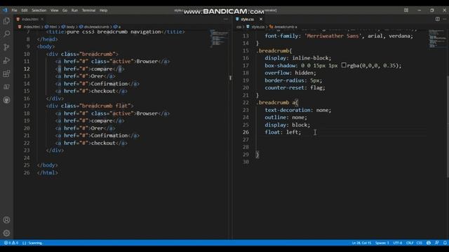Click "counter-reset: flag;" in style.css

(295, 87)
